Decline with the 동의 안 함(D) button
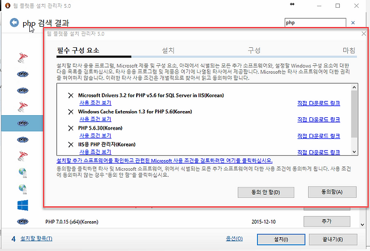Image resolution: width=370 pixels, height=251 pixels. 266,192
